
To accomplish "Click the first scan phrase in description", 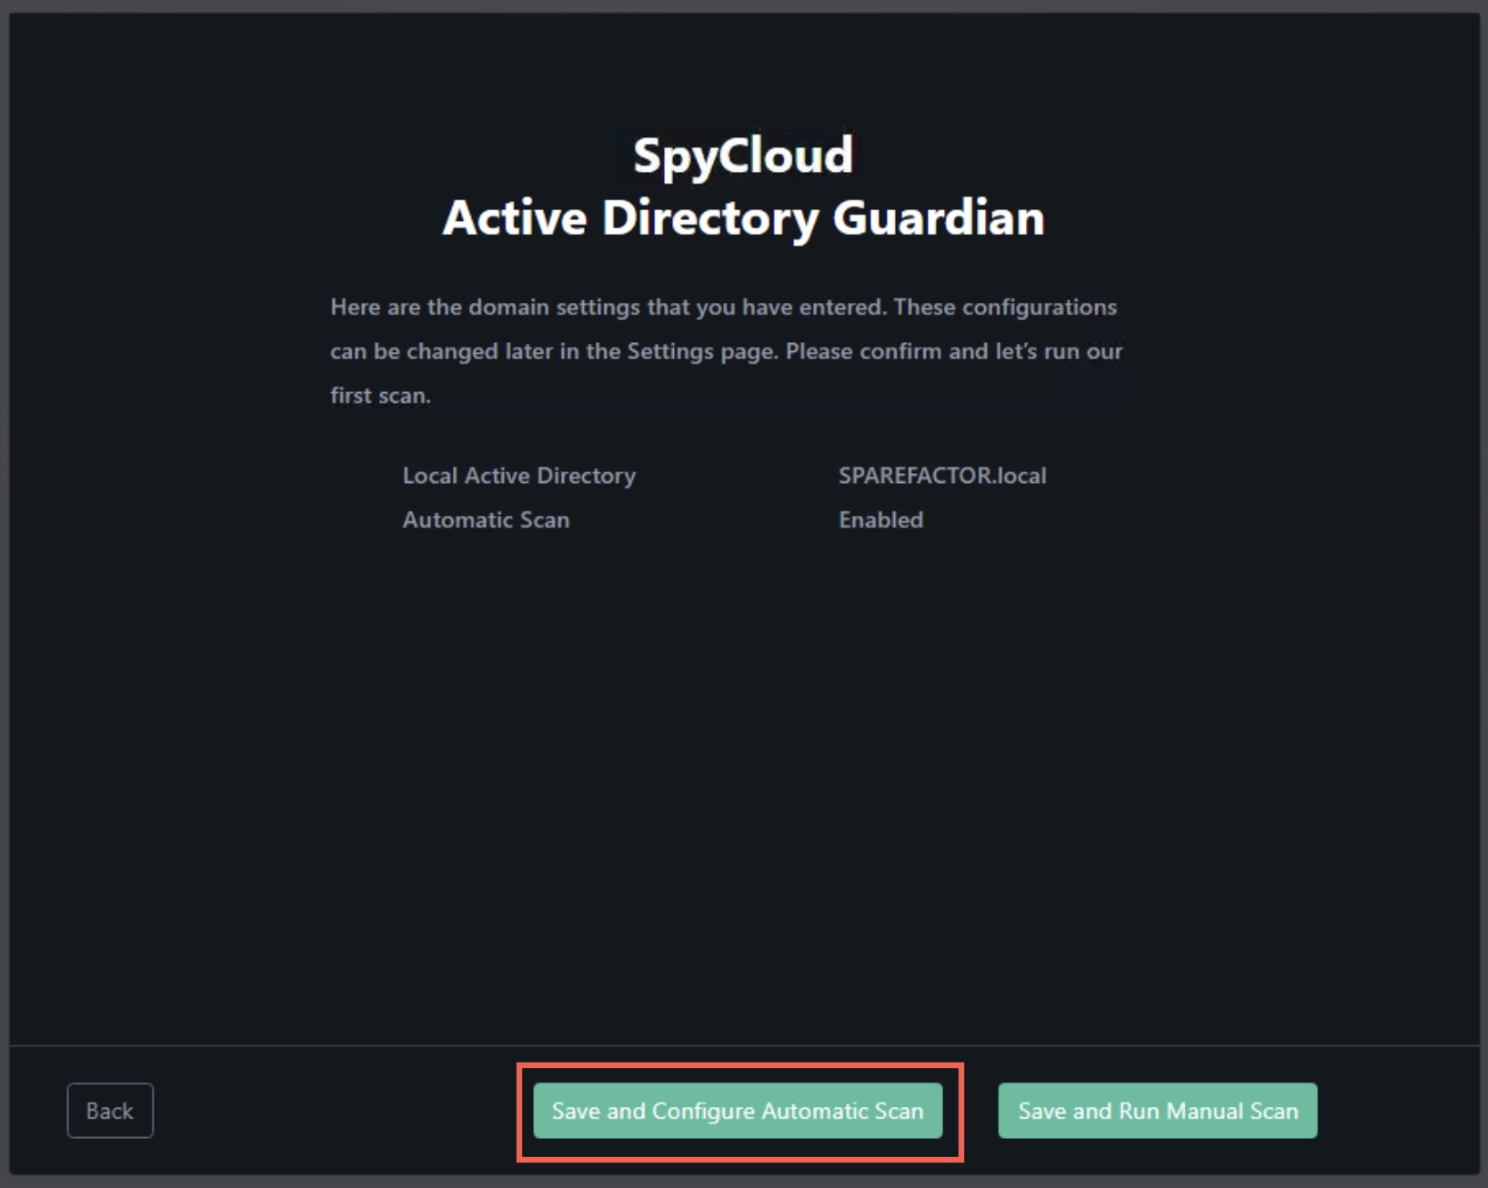I will click(x=380, y=395).
